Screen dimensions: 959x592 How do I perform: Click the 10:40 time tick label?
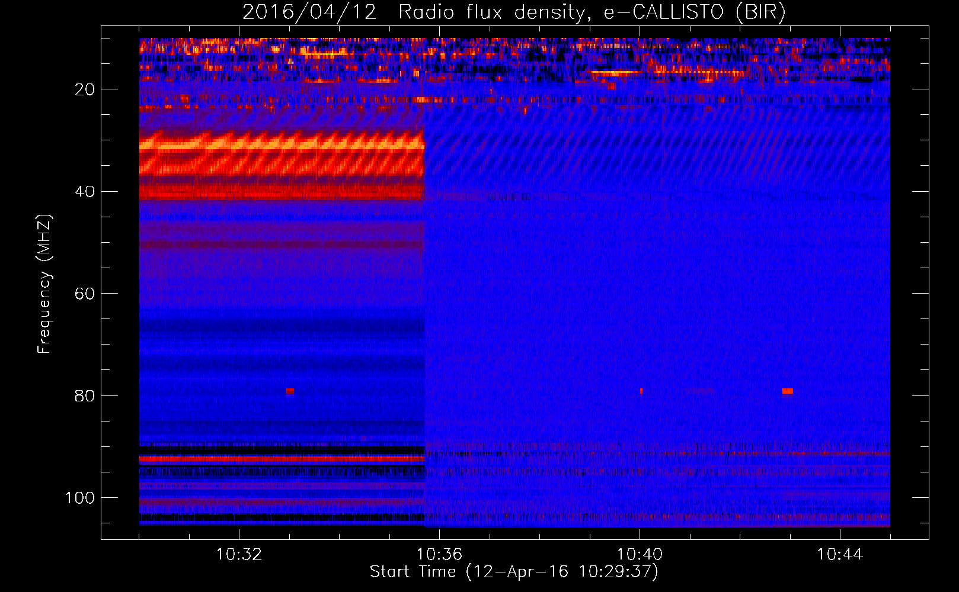click(x=640, y=555)
